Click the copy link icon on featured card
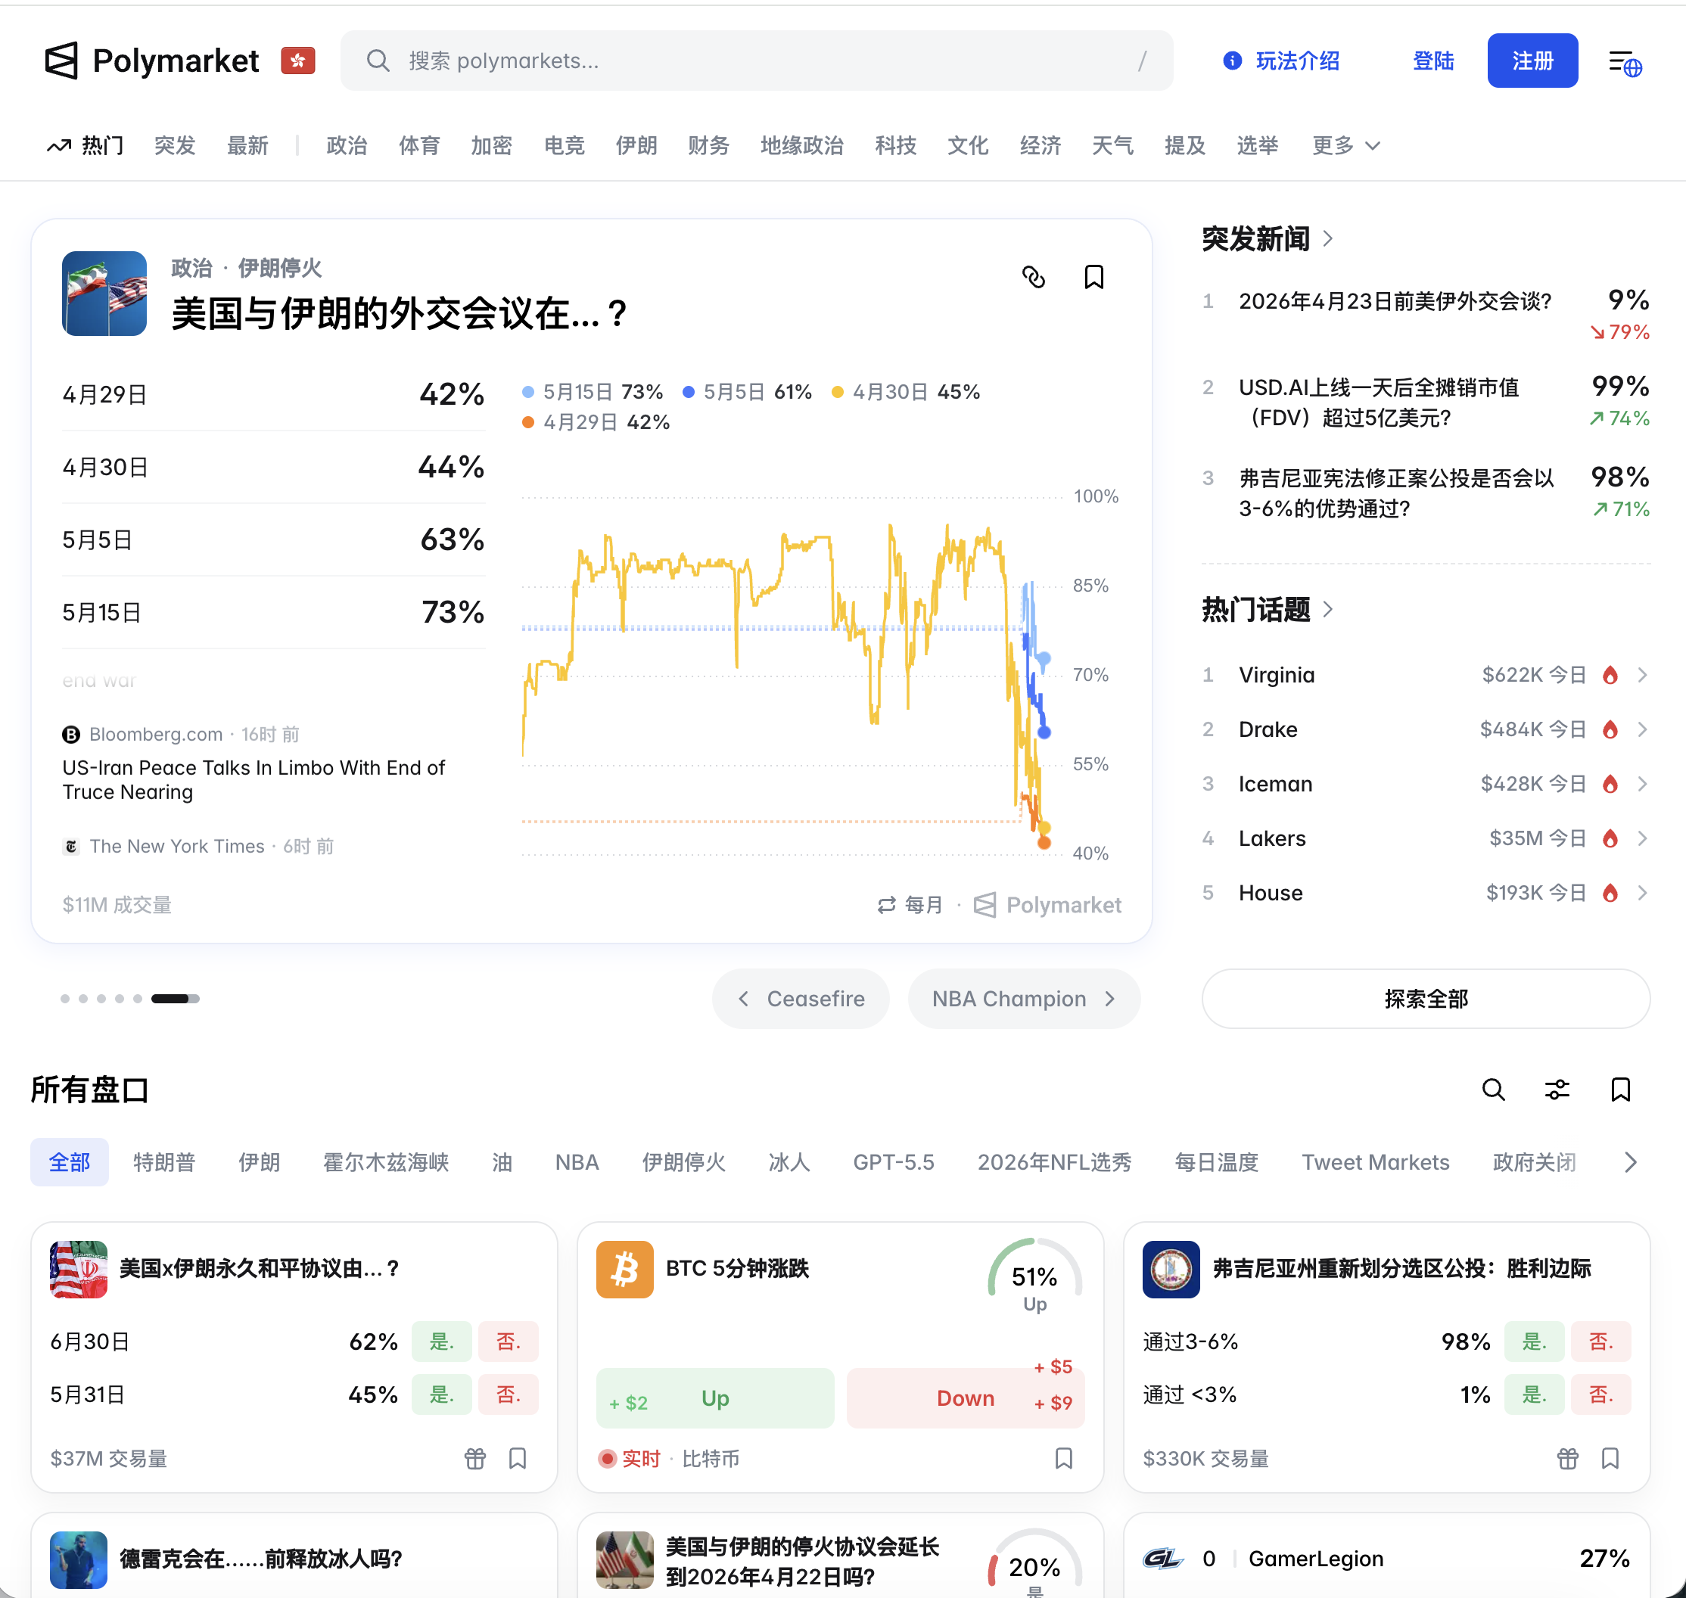This screenshot has width=1686, height=1598. (1034, 277)
